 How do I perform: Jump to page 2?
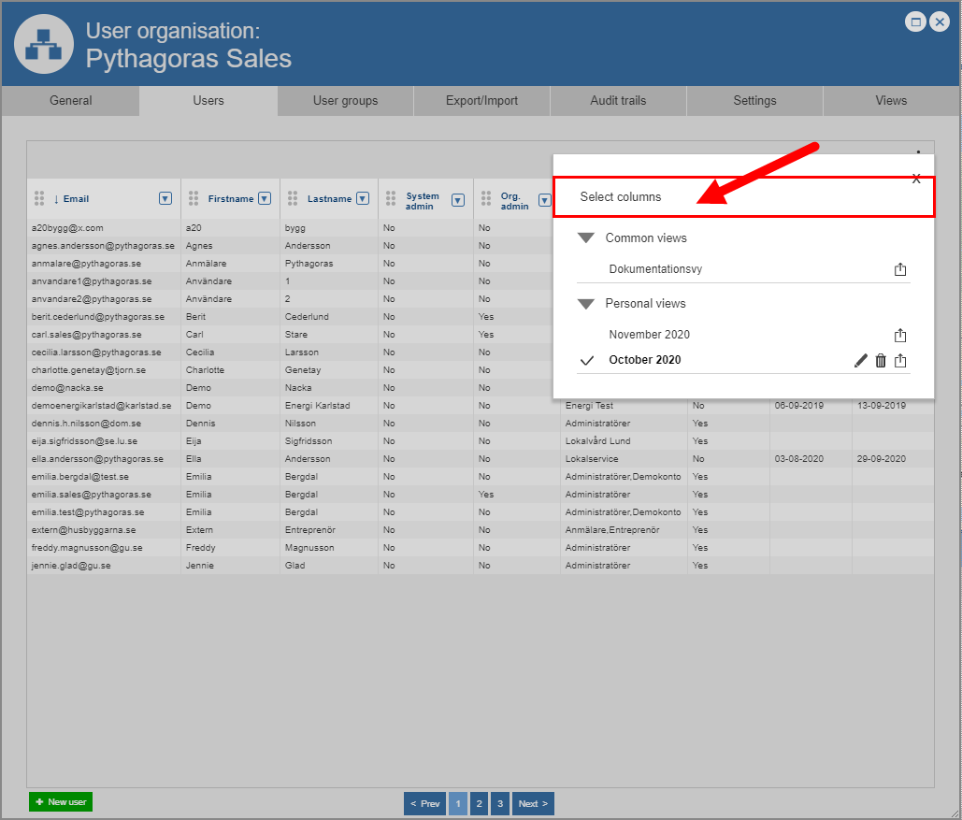[480, 803]
